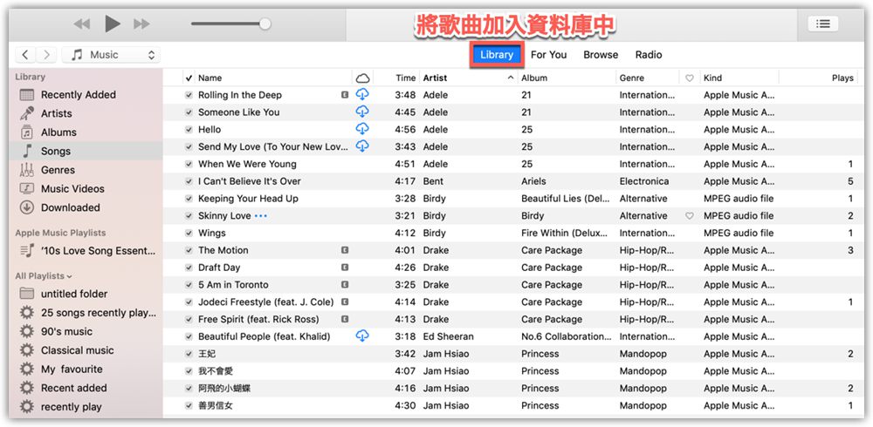This screenshot has height=427, width=873.
Task: Click the rewind (previous track) button
Action: coord(82,24)
